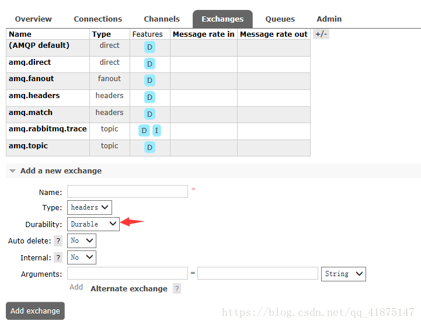Viewport: 421px width, 324px height.
Task: Collapse the Add a new exchange section
Action: (61, 170)
